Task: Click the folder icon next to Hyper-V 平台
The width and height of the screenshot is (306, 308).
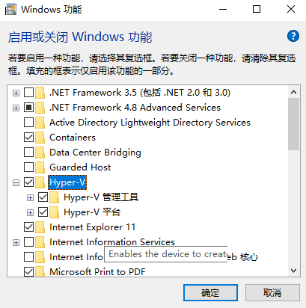Action: 54,212
